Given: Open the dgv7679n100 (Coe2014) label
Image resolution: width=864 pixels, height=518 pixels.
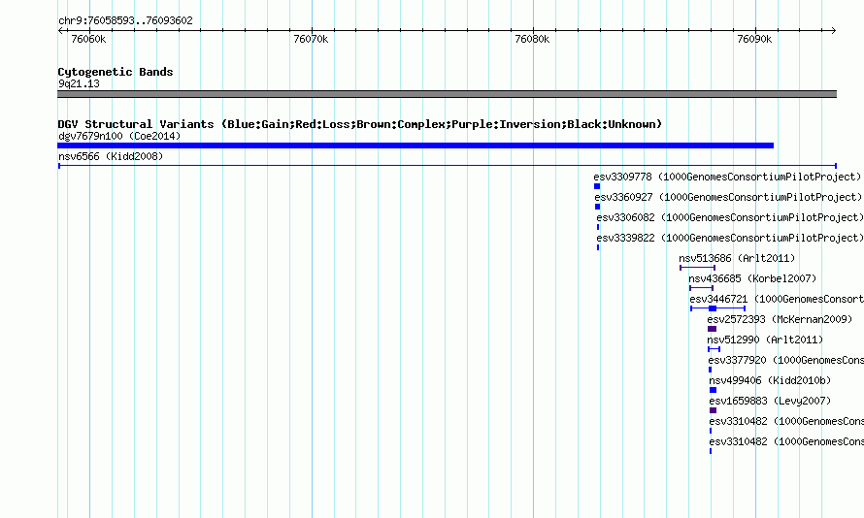Looking at the screenshot, I should pyautogui.click(x=119, y=136).
